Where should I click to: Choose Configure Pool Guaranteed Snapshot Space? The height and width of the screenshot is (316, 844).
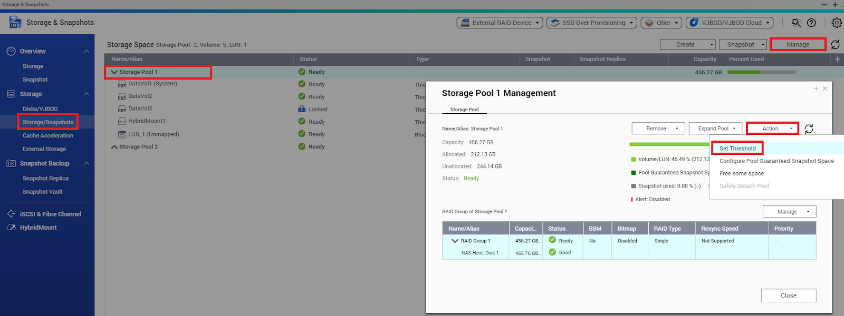click(776, 161)
